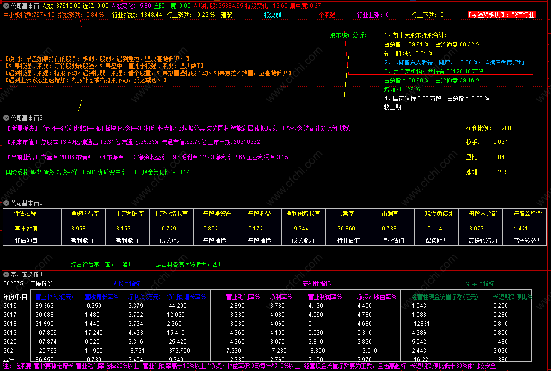Select the 净资收益率 column header
The height and width of the screenshot is (371, 551).
tap(85, 214)
